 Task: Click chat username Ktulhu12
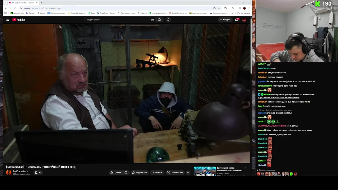(262, 165)
